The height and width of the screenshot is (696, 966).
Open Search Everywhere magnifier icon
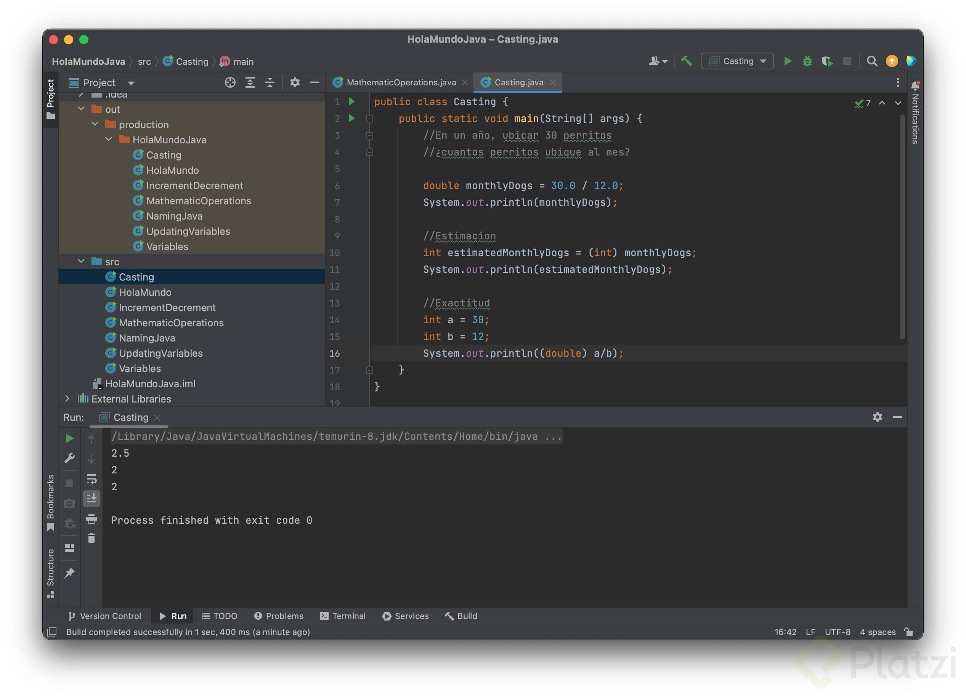coord(872,61)
